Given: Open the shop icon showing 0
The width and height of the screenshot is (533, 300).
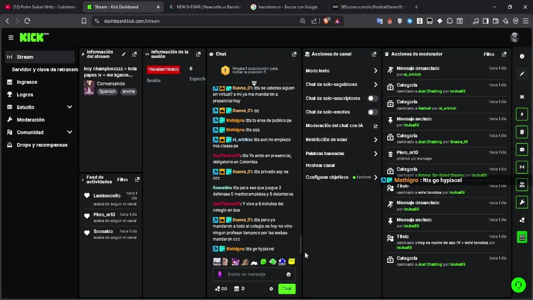Looking at the screenshot, I should pos(239,289).
